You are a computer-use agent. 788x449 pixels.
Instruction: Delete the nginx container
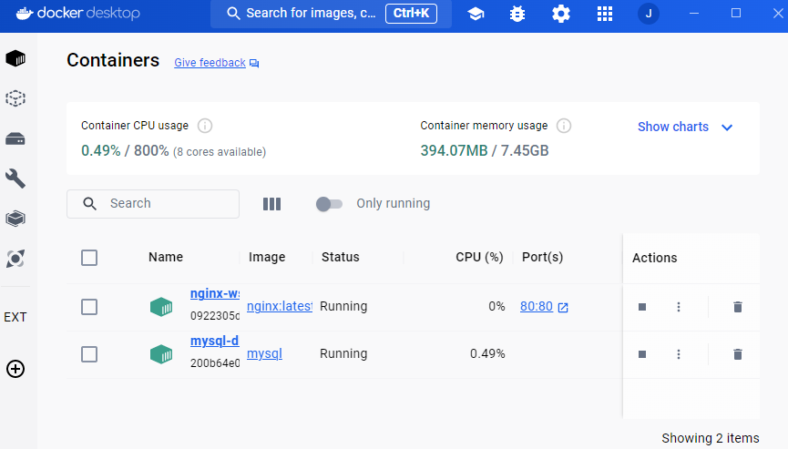click(x=738, y=307)
